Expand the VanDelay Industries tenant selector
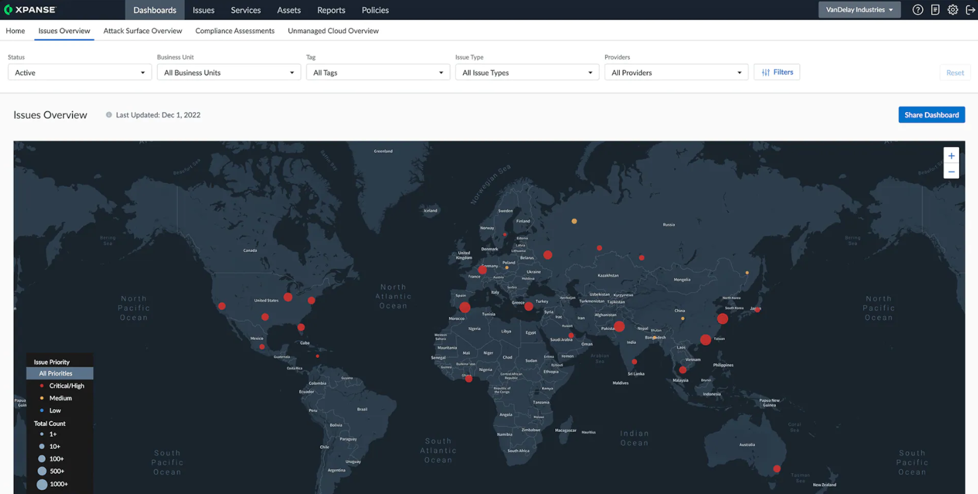The width and height of the screenshot is (978, 494). tap(859, 10)
